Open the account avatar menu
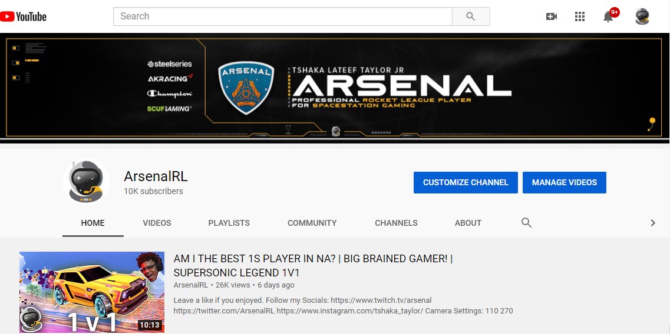 pos(642,16)
